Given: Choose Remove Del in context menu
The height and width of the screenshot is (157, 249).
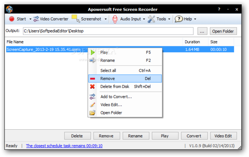Looking at the screenshot, I should tap(125, 78).
